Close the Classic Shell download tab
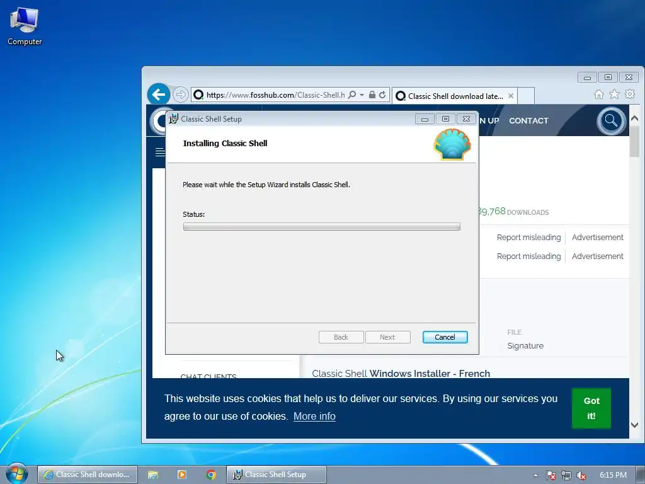Image resolution: width=645 pixels, height=484 pixels. coord(510,96)
